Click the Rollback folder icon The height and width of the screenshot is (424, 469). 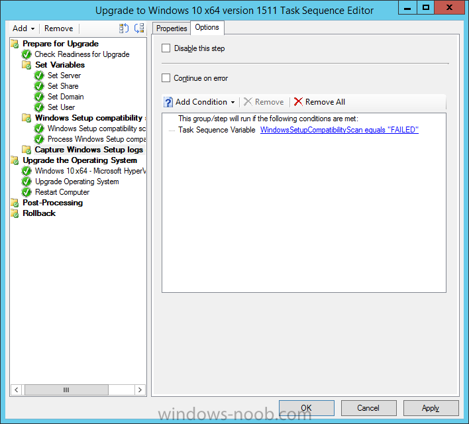[15, 213]
